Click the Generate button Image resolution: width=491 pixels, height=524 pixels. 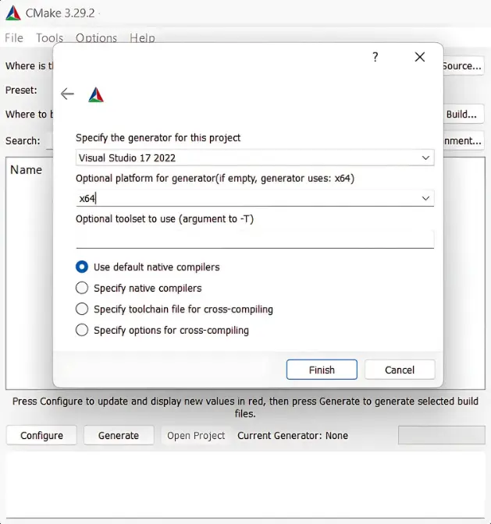click(119, 435)
